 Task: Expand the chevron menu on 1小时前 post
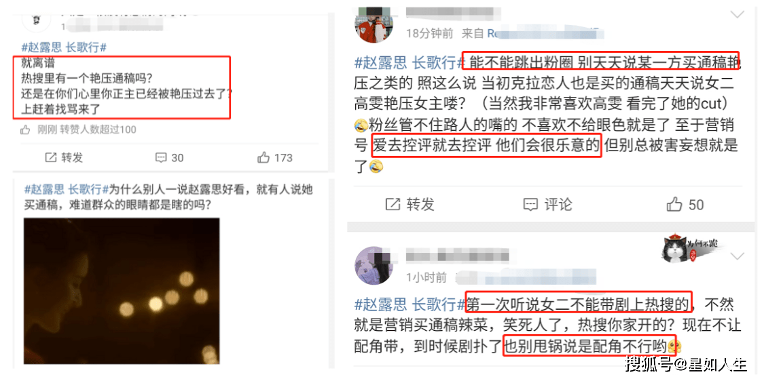(x=738, y=256)
